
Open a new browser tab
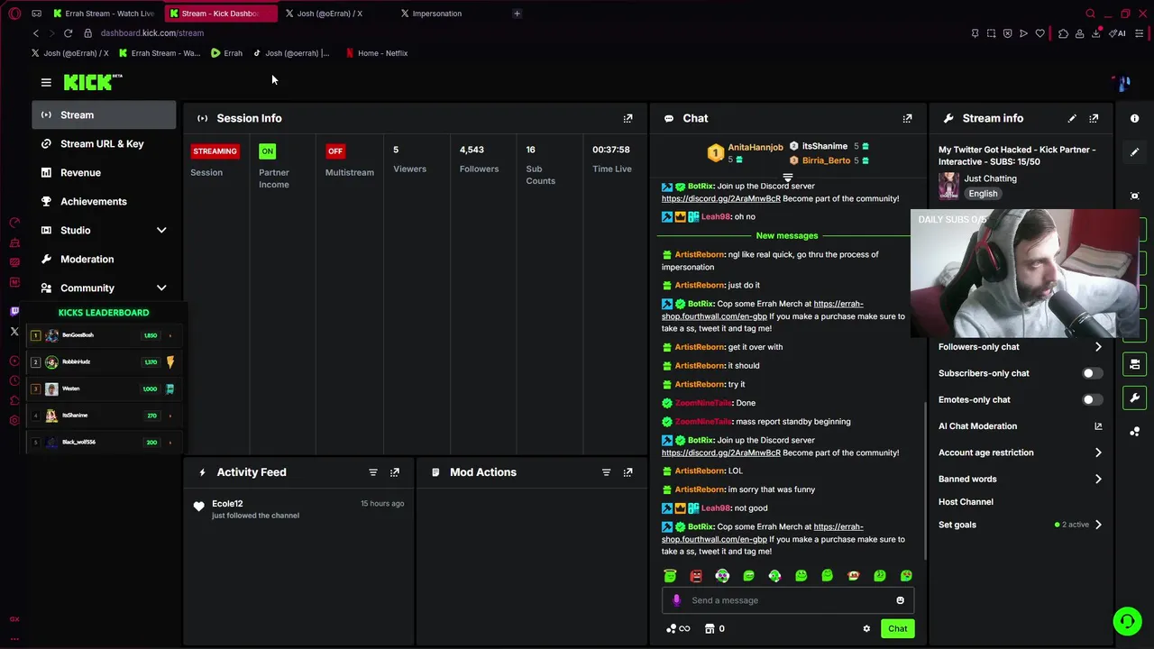pyautogui.click(x=517, y=14)
